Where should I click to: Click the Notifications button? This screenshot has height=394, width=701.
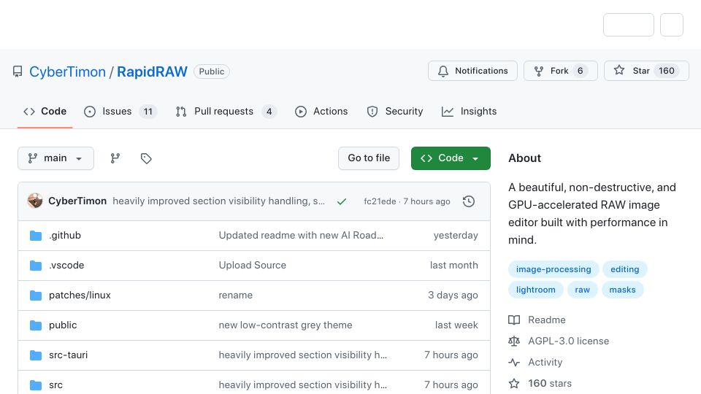[x=472, y=71]
